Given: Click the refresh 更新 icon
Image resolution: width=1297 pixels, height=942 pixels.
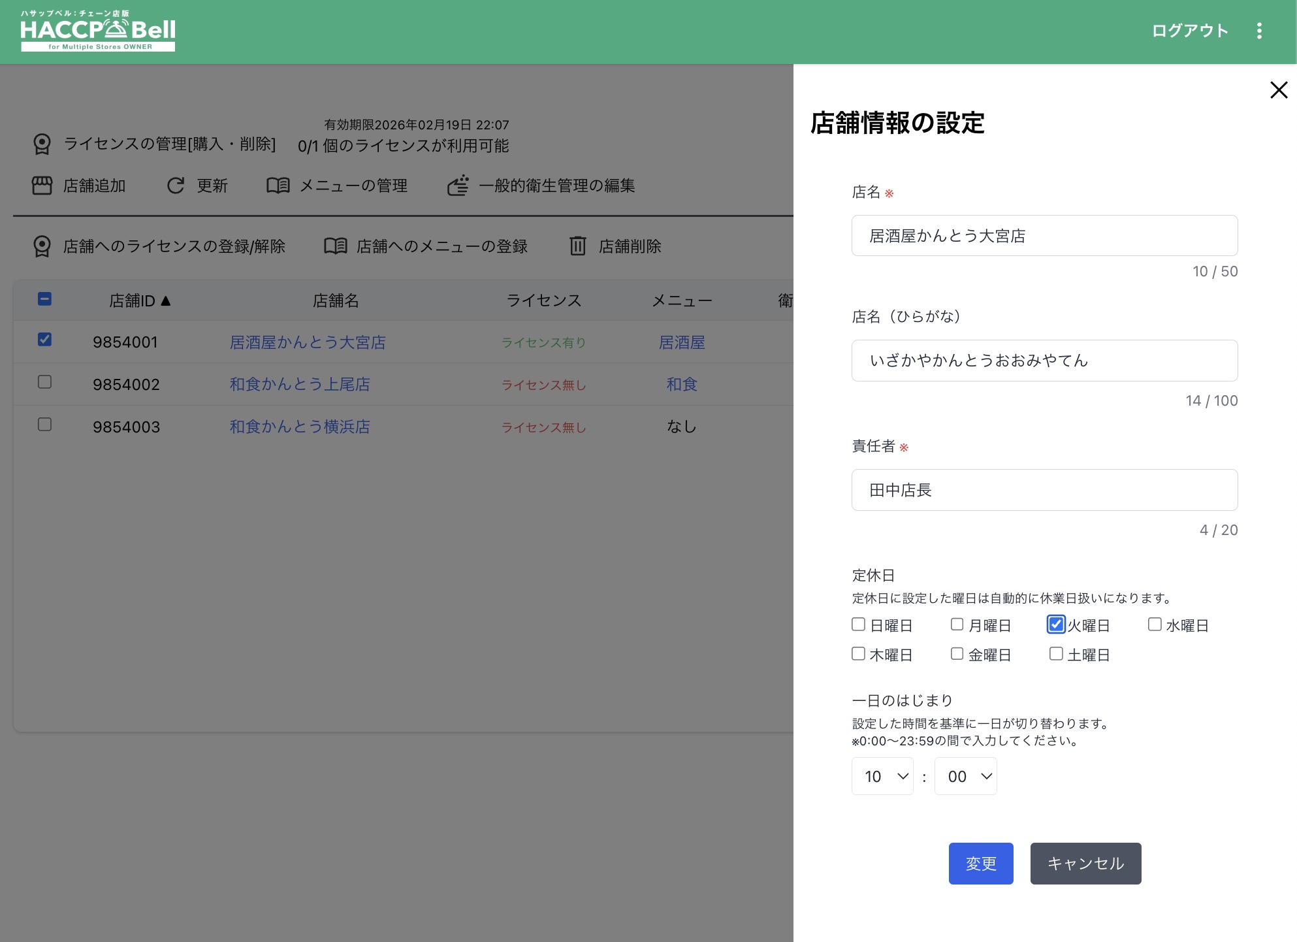Looking at the screenshot, I should 176,186.
